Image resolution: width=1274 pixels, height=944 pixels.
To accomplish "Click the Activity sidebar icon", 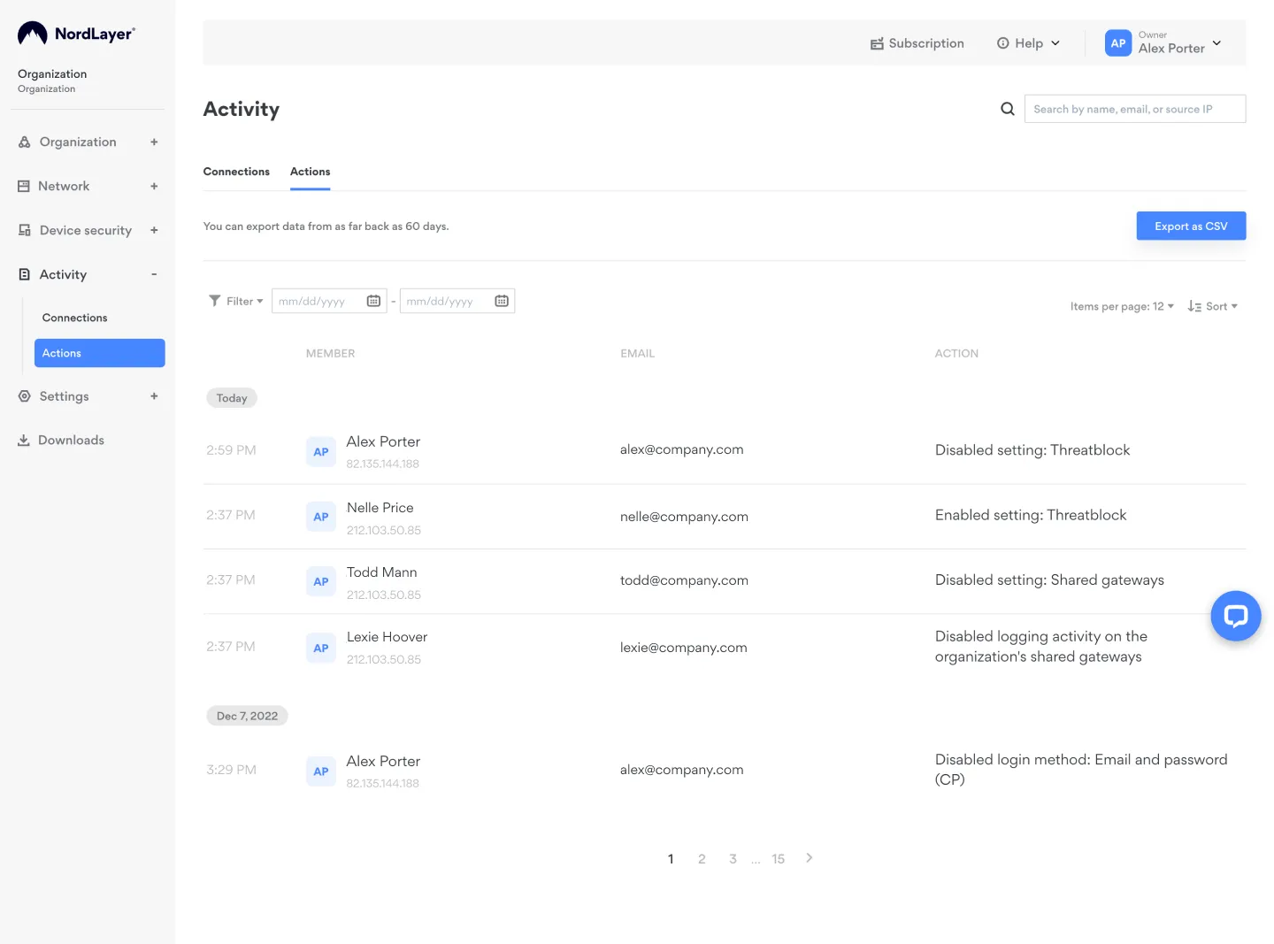I will coord(25,274).
